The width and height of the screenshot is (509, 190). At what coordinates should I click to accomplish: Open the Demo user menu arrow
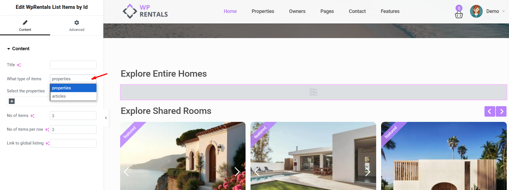point(503,11)
